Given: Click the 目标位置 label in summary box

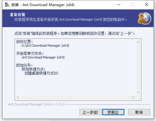Looking at the screenshot, I should [x=24, y=42].
